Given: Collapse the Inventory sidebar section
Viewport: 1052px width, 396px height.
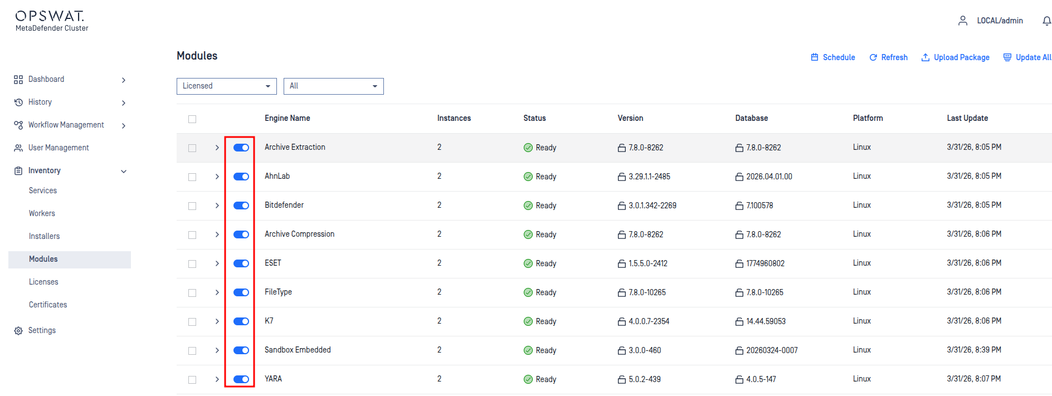Looking at the screenshot, I should [x=124, y=171].
